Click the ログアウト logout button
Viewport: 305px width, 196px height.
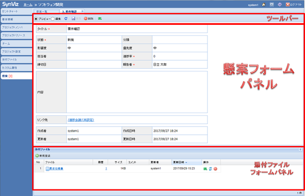tap(294, 5)
